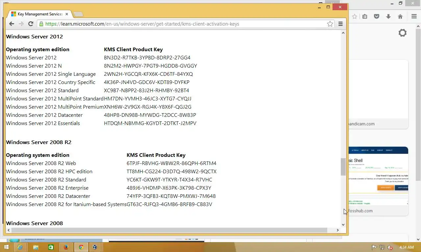The image size is (421, 252).
Task: Show bookmarks list in Firefox
Action: pos(365,16)
